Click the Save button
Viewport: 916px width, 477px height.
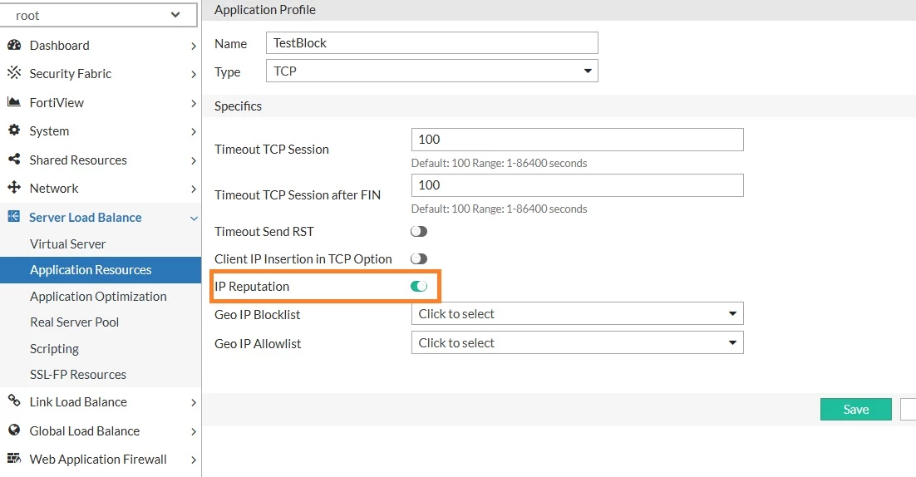(x=856, y=410)
